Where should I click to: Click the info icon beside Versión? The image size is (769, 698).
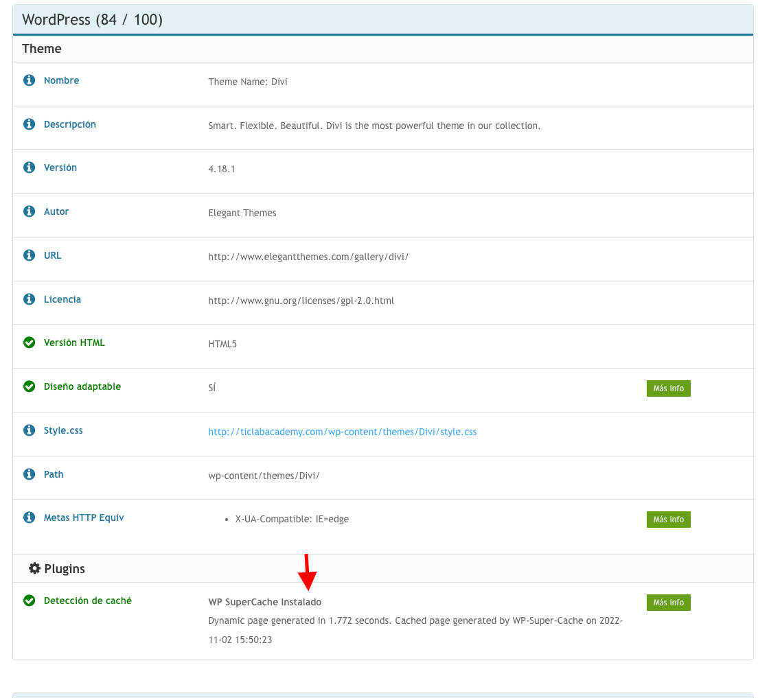pyautogui.click(x=30, y=167)
